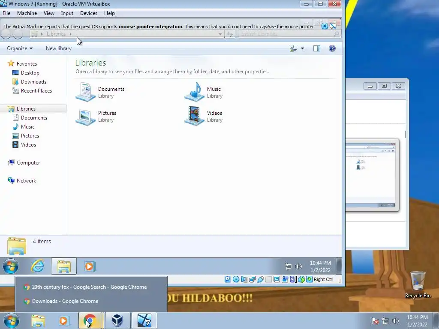The height and width of the screenshot is (329, 439).
Task: Click guest clock showing 10:44 PM
Action: pos(320,266)
